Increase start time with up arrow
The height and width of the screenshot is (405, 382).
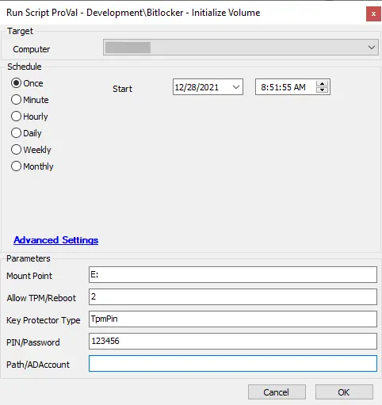(322, 84)
